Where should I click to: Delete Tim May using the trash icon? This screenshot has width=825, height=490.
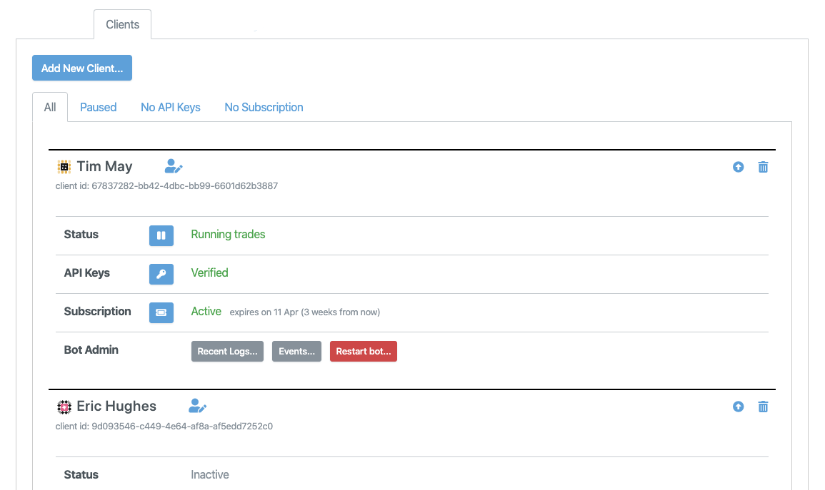(x=763, y=167)
